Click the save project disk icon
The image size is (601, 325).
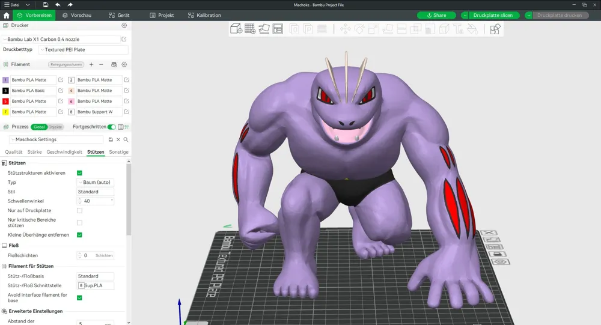[x=46, y=5]
